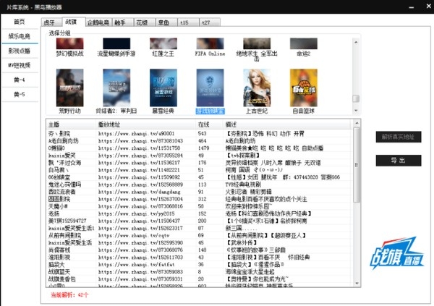Open the 首页 sidebar item

(20, 22)
